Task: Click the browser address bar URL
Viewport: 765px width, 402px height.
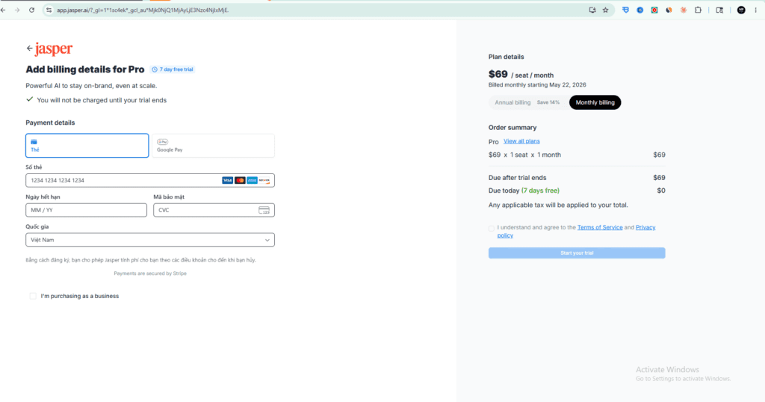Action: pyautogui.click(x=143, y=10)
